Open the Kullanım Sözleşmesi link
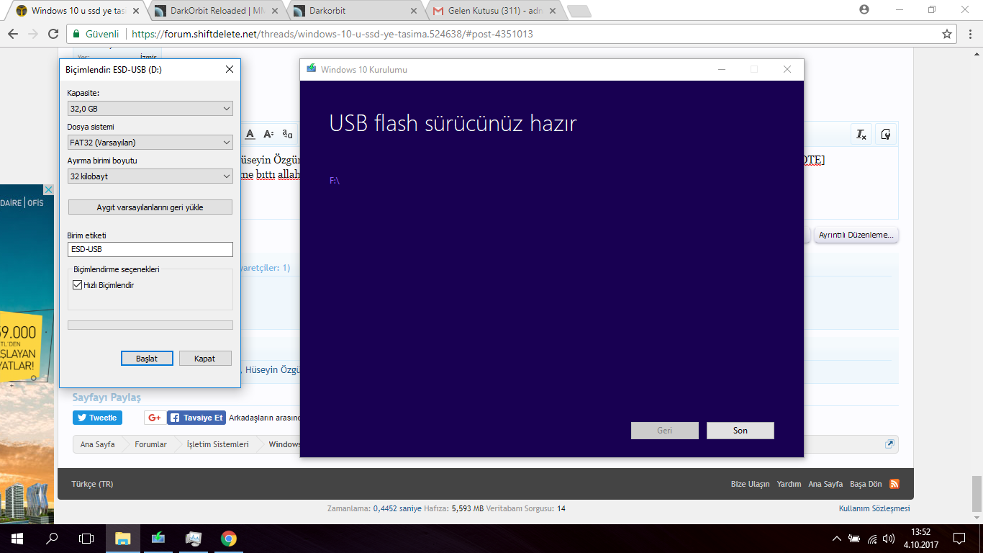 [x=874, y=508]
